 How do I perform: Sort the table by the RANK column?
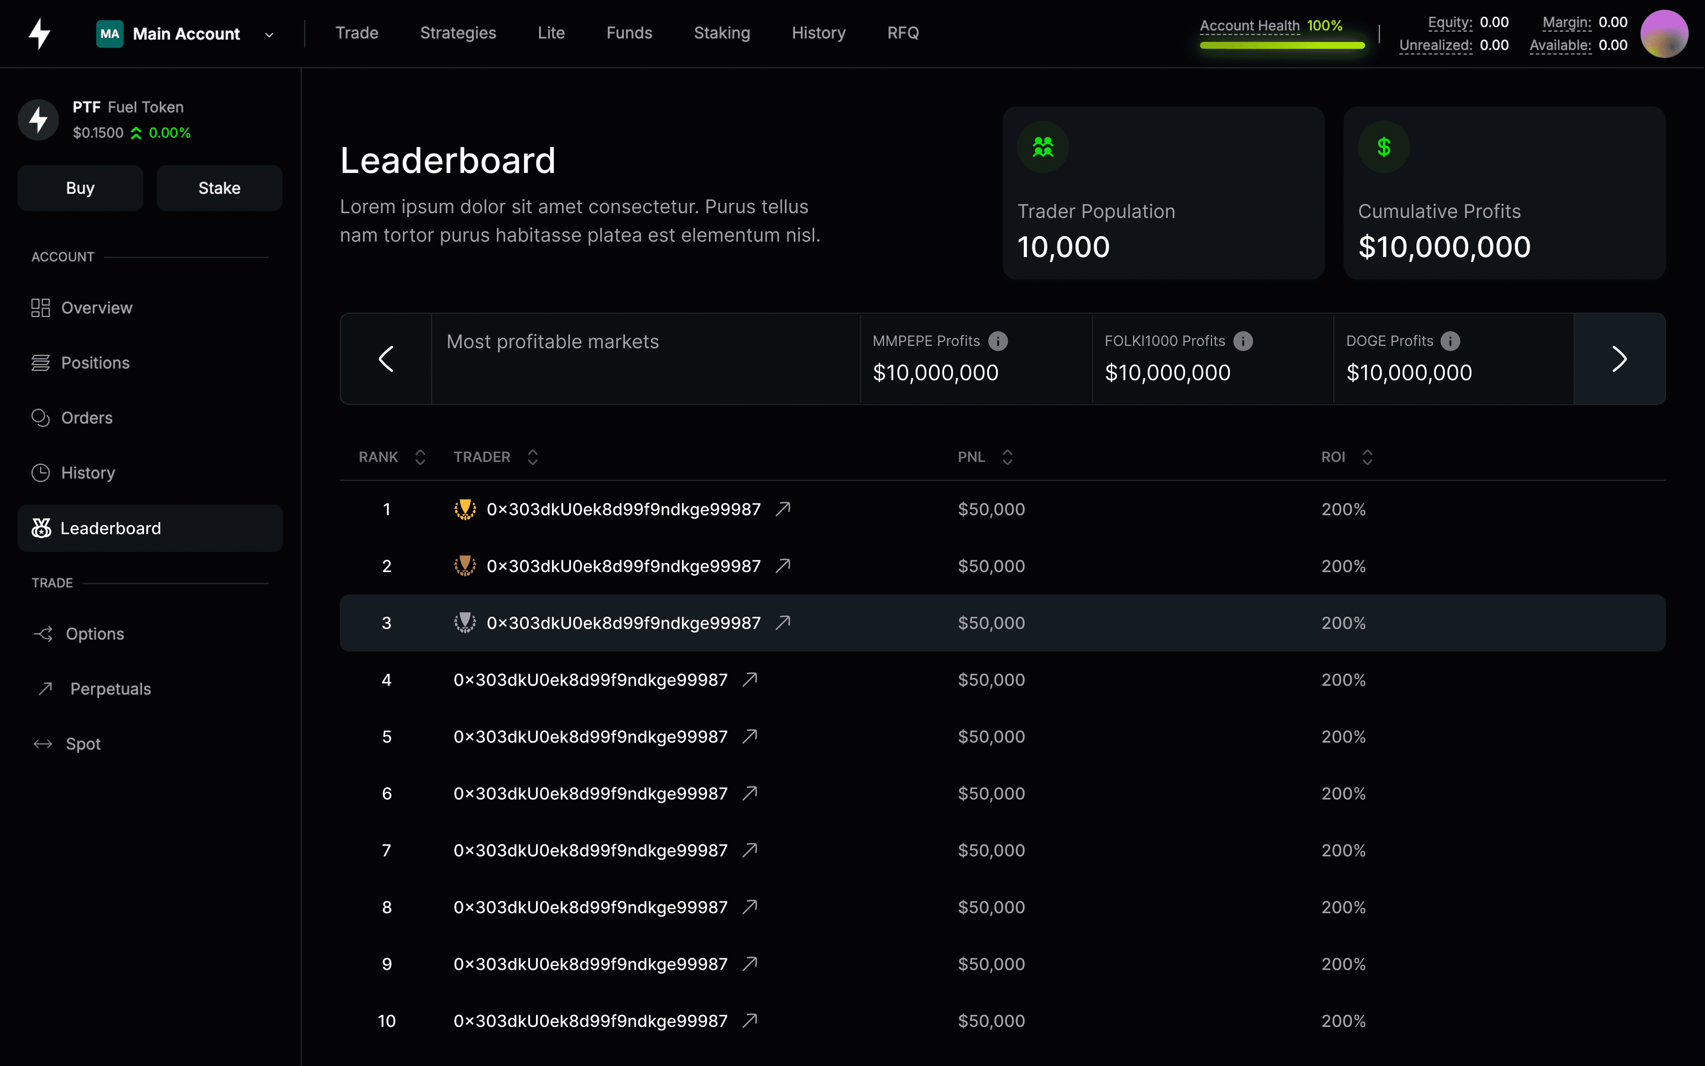[420, 457]
